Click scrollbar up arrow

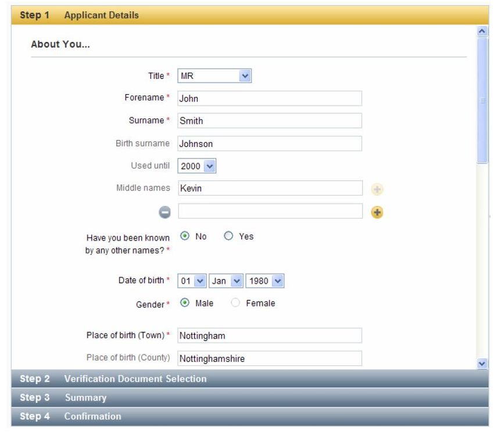pyautogui.click(x=482, y=31)
